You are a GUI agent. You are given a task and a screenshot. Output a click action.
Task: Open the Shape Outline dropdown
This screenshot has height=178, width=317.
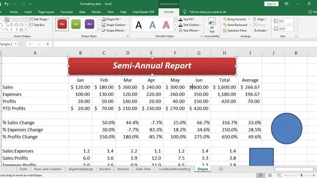114,25
